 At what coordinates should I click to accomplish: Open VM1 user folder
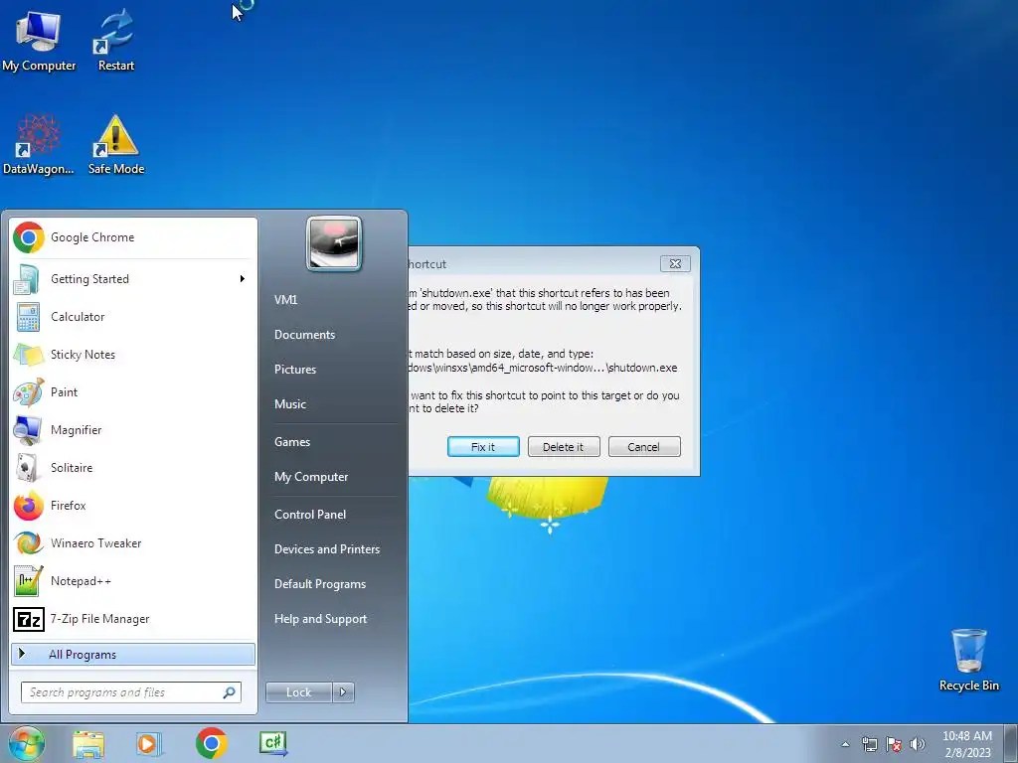[285, 300]
